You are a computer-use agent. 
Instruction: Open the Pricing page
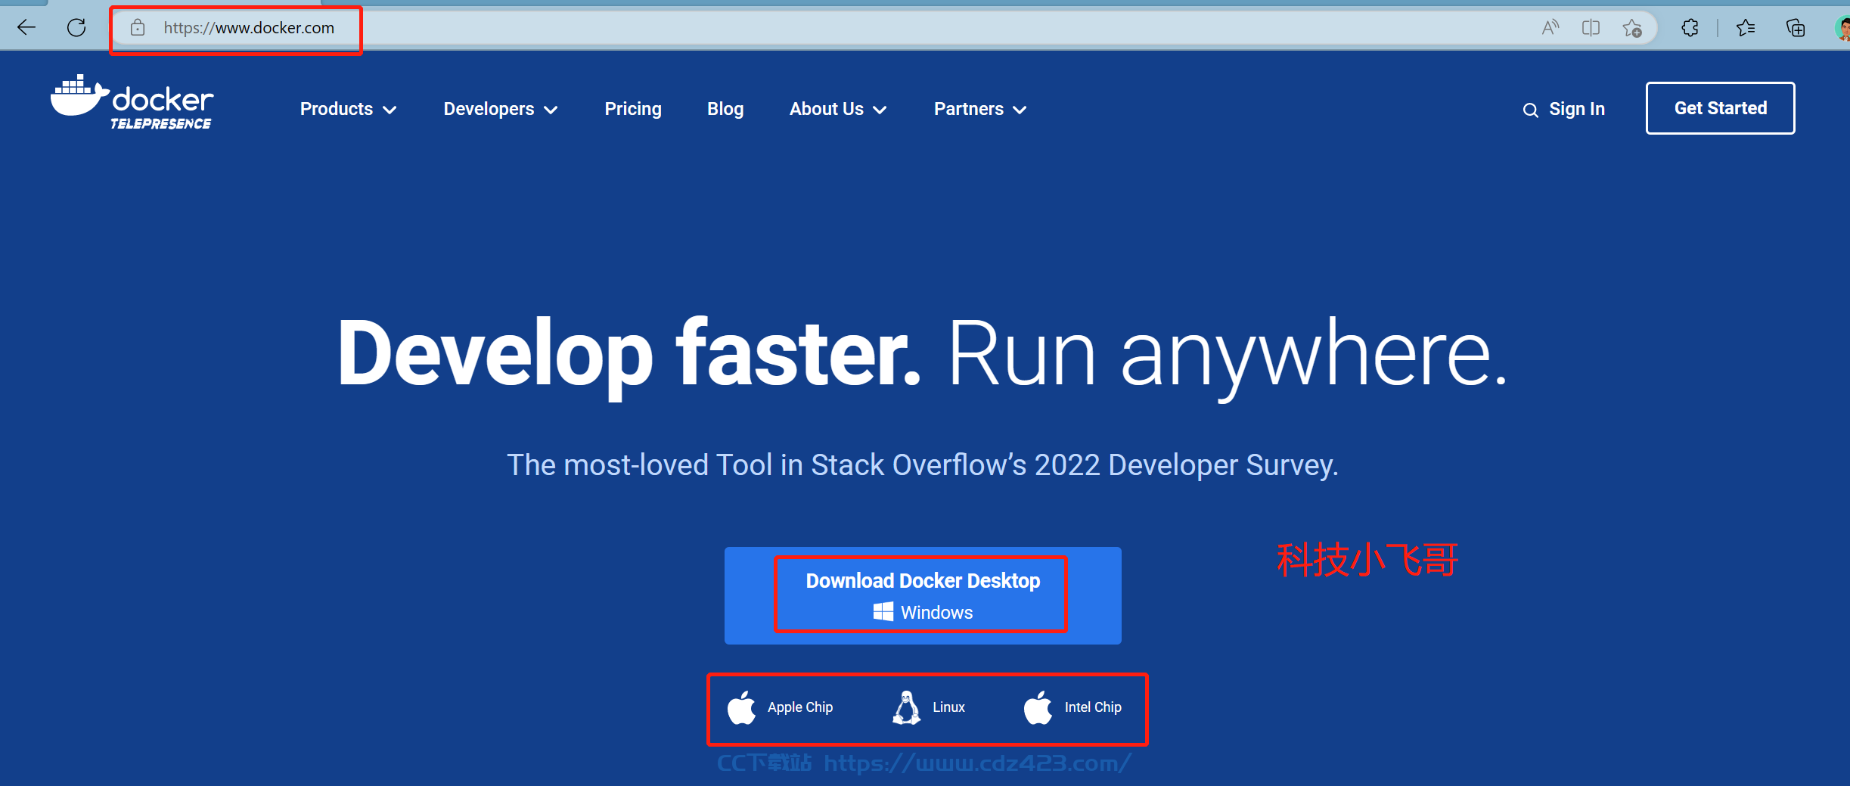(x=633, y=109)
